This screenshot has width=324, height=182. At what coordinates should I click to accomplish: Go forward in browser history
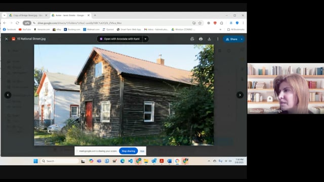[x=11, y=23]
